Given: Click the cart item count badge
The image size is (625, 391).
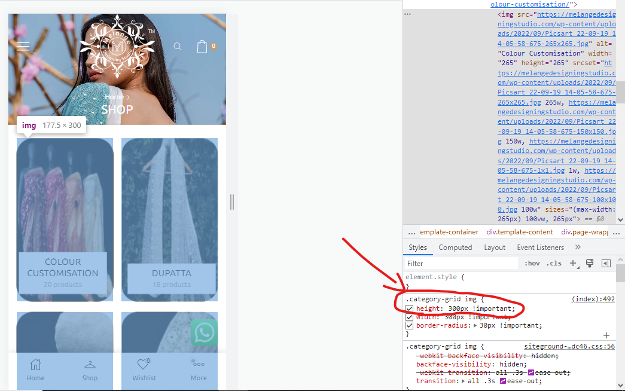Looking at the screenshot, I should point(214,46).
